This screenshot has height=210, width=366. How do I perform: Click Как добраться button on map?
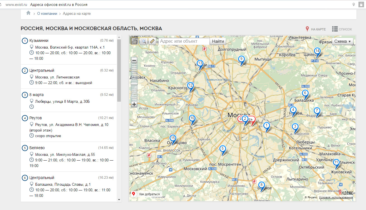click(x=146, y=194)
